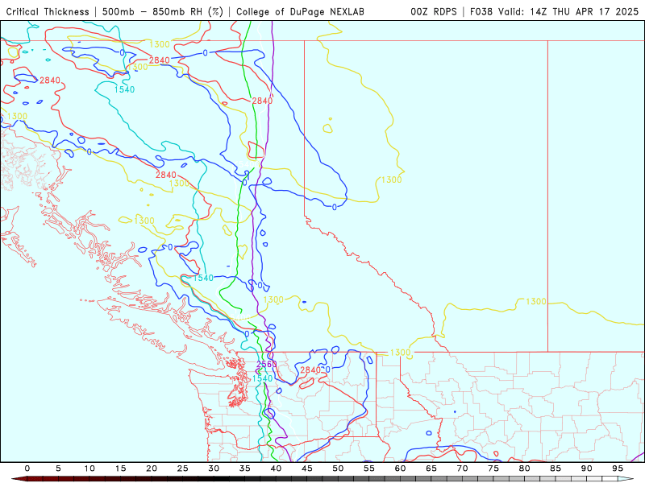Screen dimensions: 645x483
Task: Click the color scale label "50"
Action: click(338, 469)
